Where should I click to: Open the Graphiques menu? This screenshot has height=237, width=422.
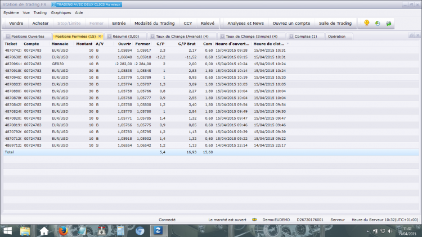(x=61, y=12)
